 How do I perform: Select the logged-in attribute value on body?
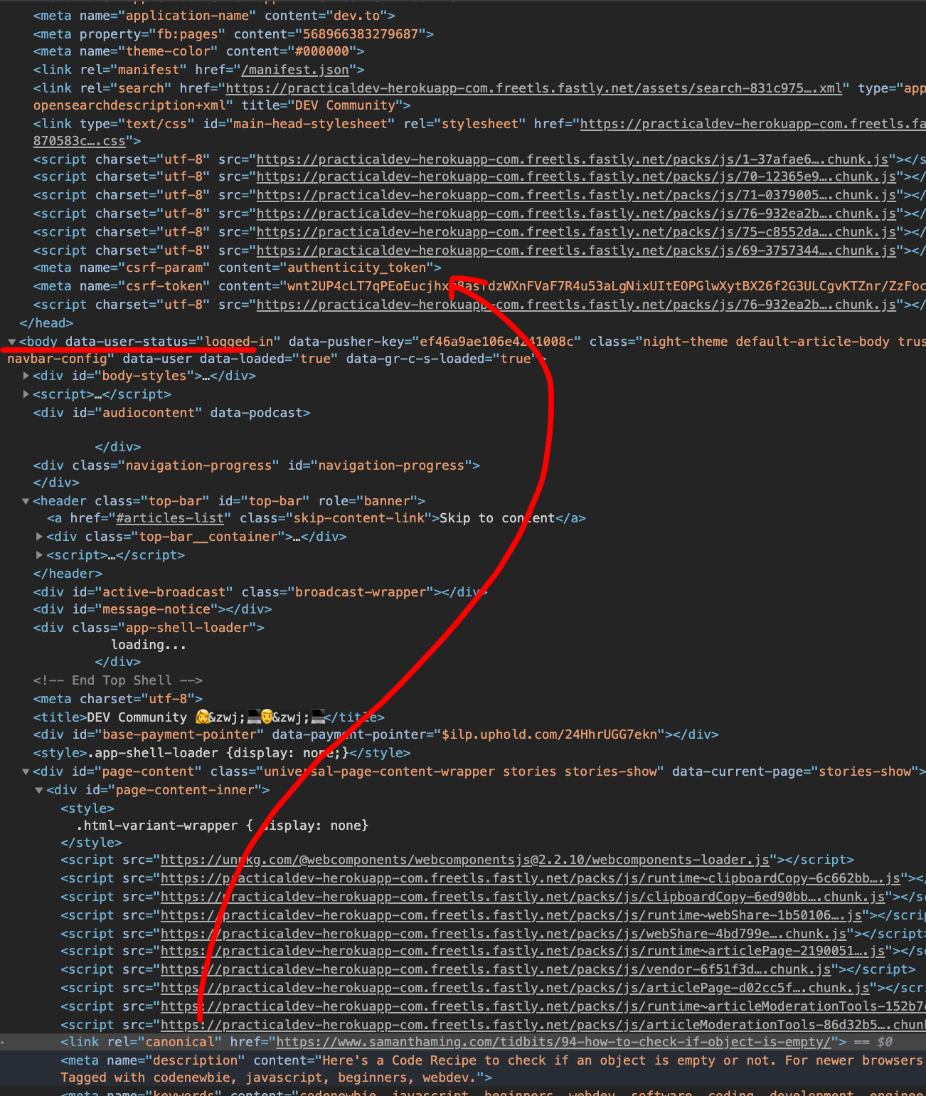coord(239,342)
